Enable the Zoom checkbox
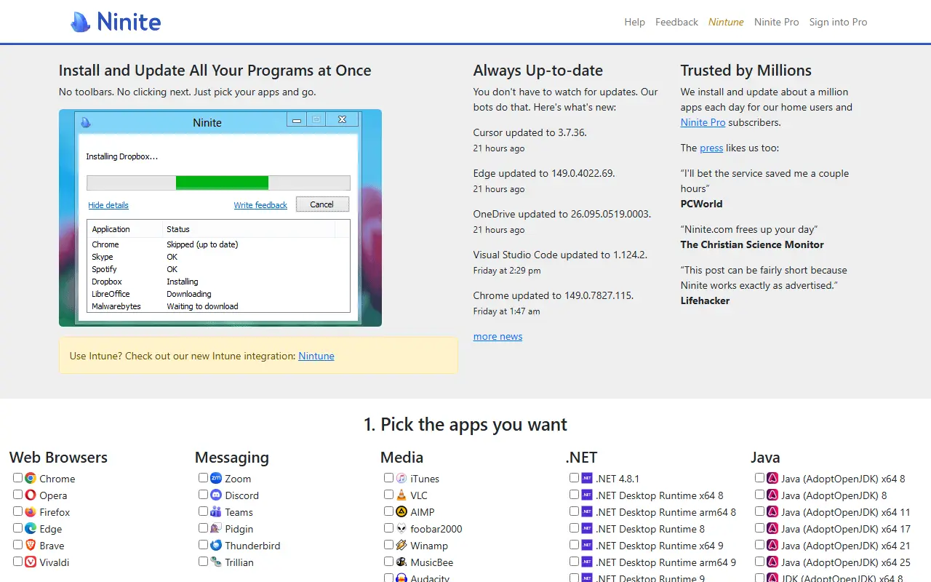Viewport: 931px width, 582px height. pos(203,478)
